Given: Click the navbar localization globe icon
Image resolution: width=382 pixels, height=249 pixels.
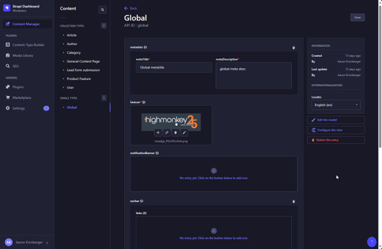Looking at the screenshot, I should 142,201.
